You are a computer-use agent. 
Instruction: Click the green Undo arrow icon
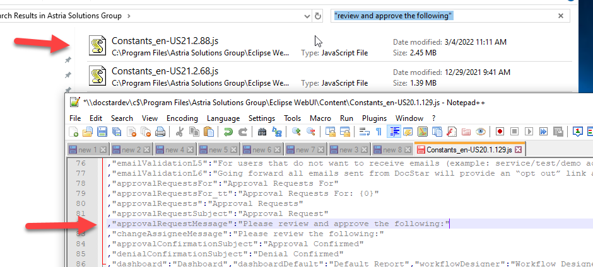tap(228, 132)
